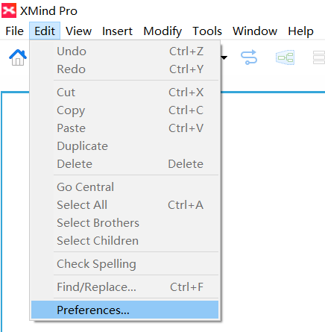
Task: Open the Insert menu
Action: (x=117, y=31)
